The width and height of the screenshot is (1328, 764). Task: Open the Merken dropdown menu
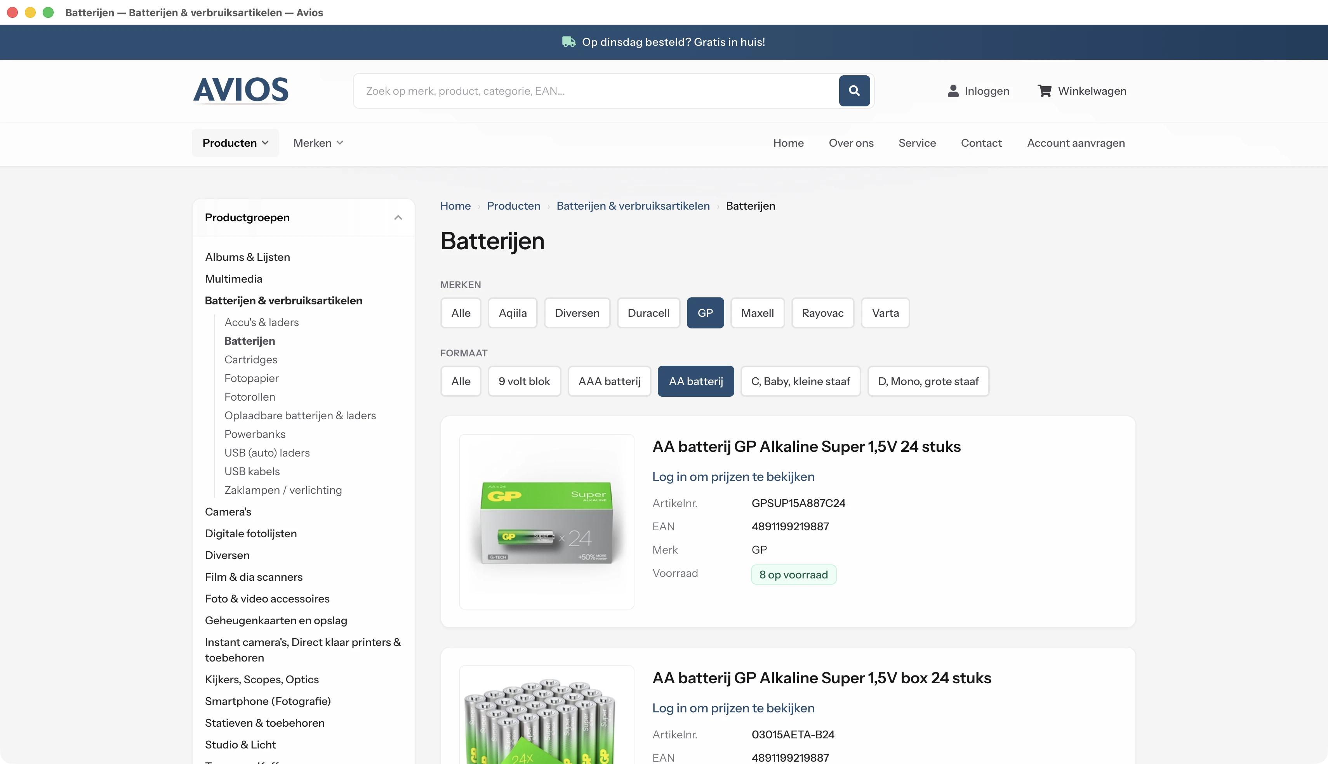point(318,143)
